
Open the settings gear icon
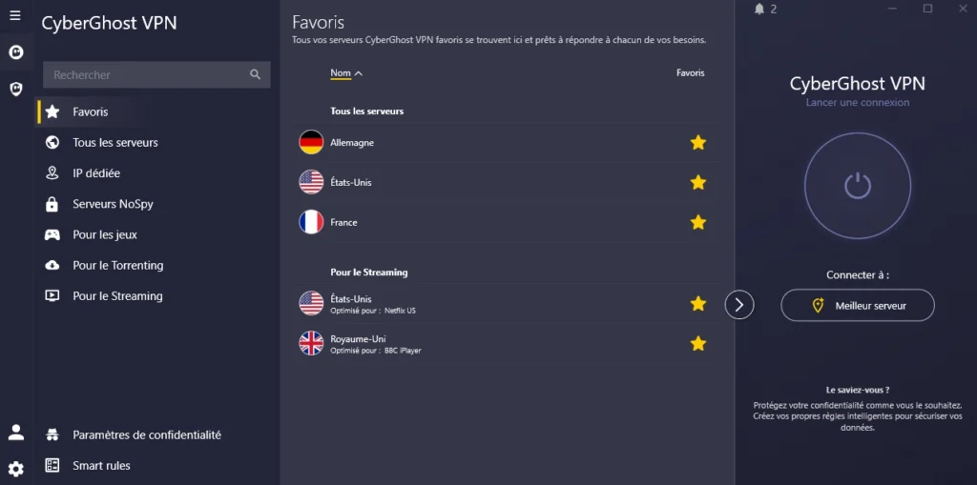(x=15, y=468)
